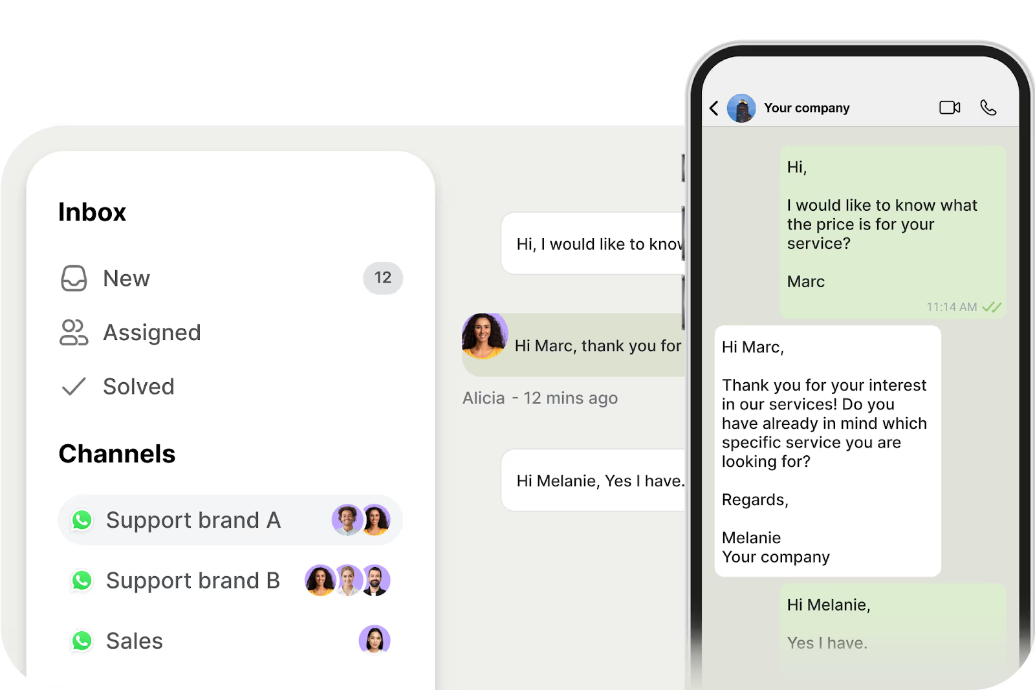Viewport: 1035px width, 690px height.
Task: Open the New inbox tray icon
Action: [x=74, y=279]
